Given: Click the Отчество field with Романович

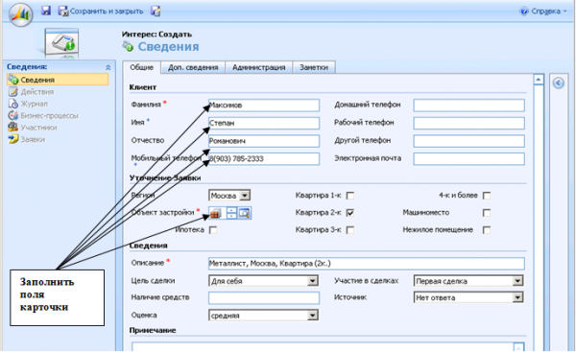Looking at the screenshot, I should point(264,141).
